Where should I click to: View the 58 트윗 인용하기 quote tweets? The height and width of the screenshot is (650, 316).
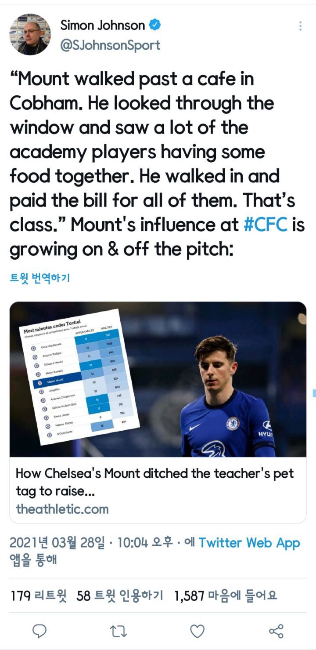tap(119, 596)
